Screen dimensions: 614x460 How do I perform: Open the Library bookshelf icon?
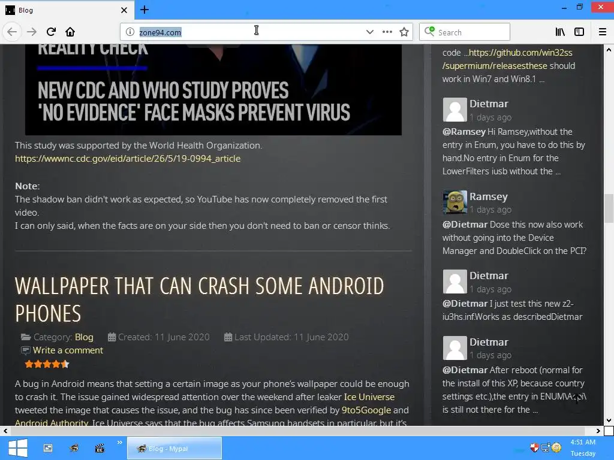pyautogui.click(x=560, y=32)
